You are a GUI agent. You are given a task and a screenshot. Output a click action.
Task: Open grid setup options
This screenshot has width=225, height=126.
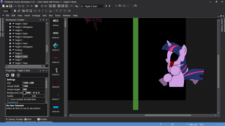pyautogui.click(x=23, y=11)
